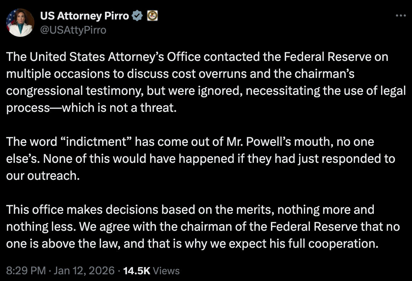Image resolution: width=412 pixels, height=281 pixels.
Task: Click the phrase "our outreach"
Action: (41, 176)
